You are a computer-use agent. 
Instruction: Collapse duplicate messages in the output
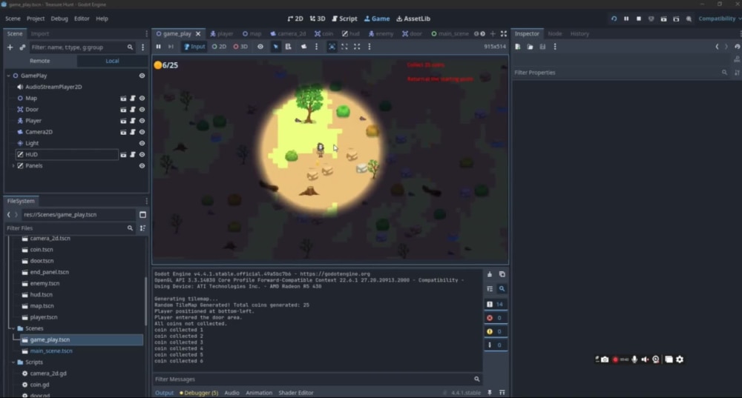pos(490,289)
